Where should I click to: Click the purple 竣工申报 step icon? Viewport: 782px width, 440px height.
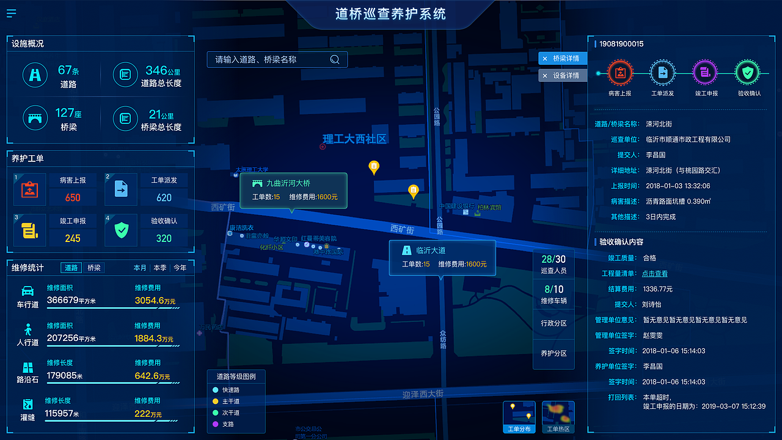pyautogui.click(x=705, y=73)
